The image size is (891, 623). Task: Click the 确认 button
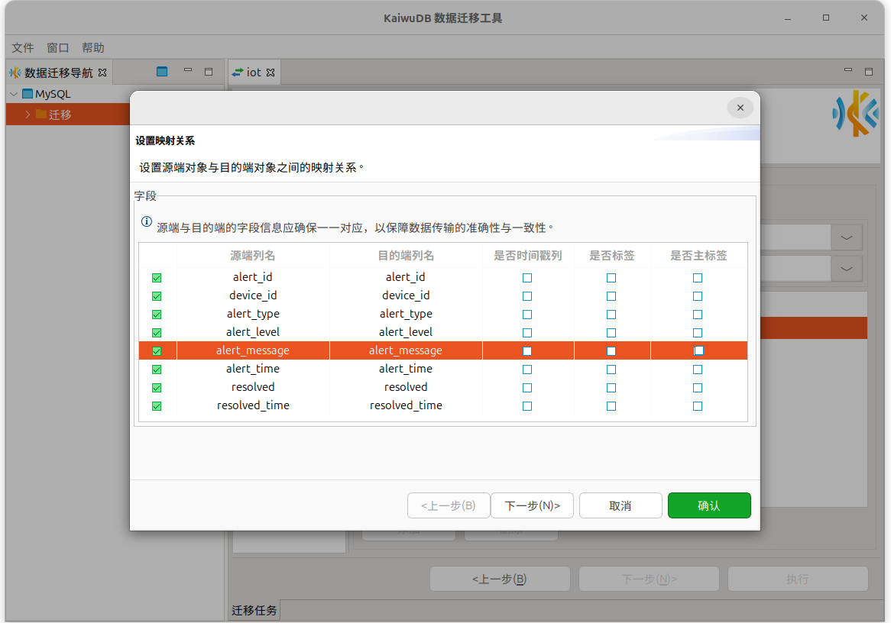pyautogui.click(x=708, y=505)
